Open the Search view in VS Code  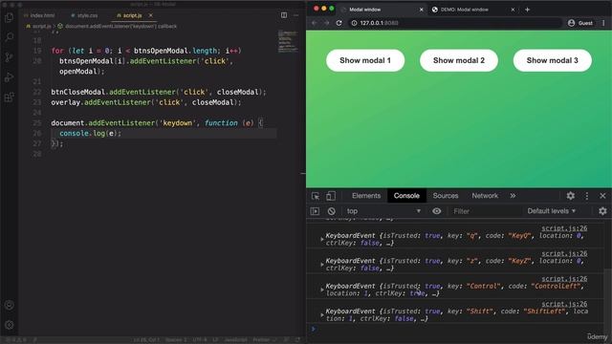click(9, 37)
